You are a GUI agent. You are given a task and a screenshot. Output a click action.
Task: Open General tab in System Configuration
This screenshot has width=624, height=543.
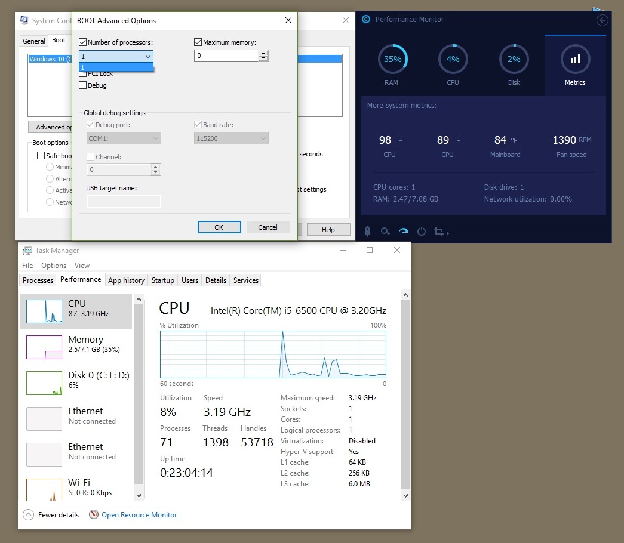(x=34, y=41)
